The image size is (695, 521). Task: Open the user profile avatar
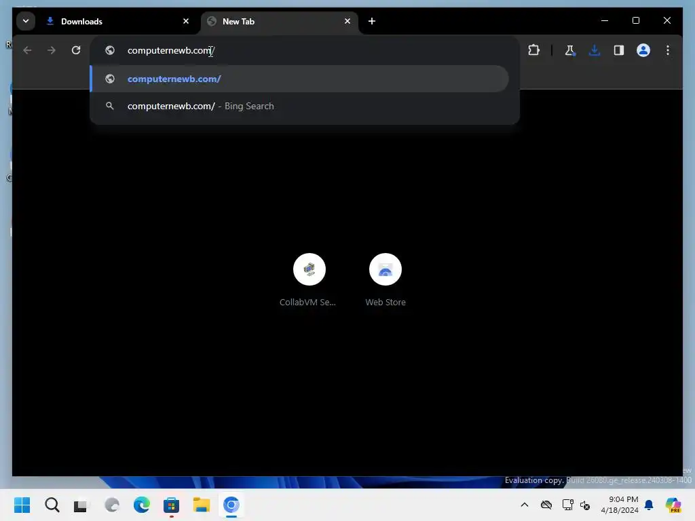(643, 50)
